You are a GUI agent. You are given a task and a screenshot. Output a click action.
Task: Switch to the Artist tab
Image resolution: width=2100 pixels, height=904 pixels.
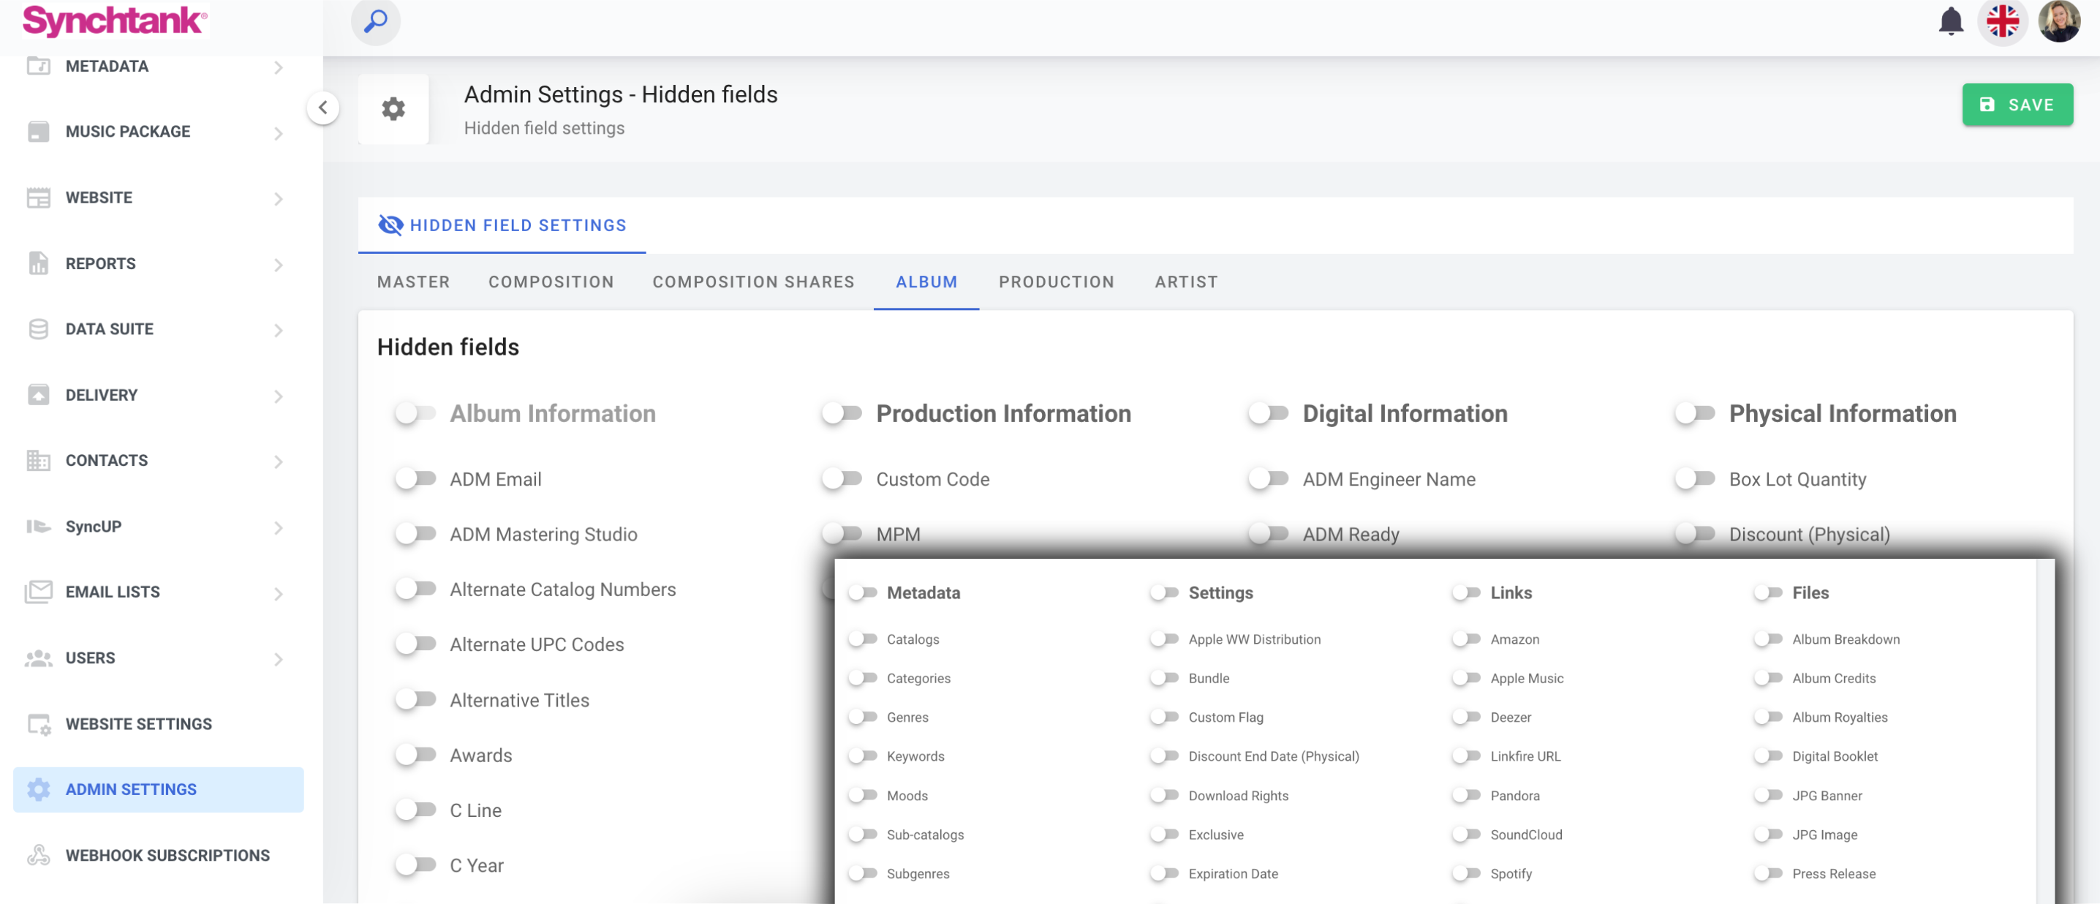click(1185, 282)
